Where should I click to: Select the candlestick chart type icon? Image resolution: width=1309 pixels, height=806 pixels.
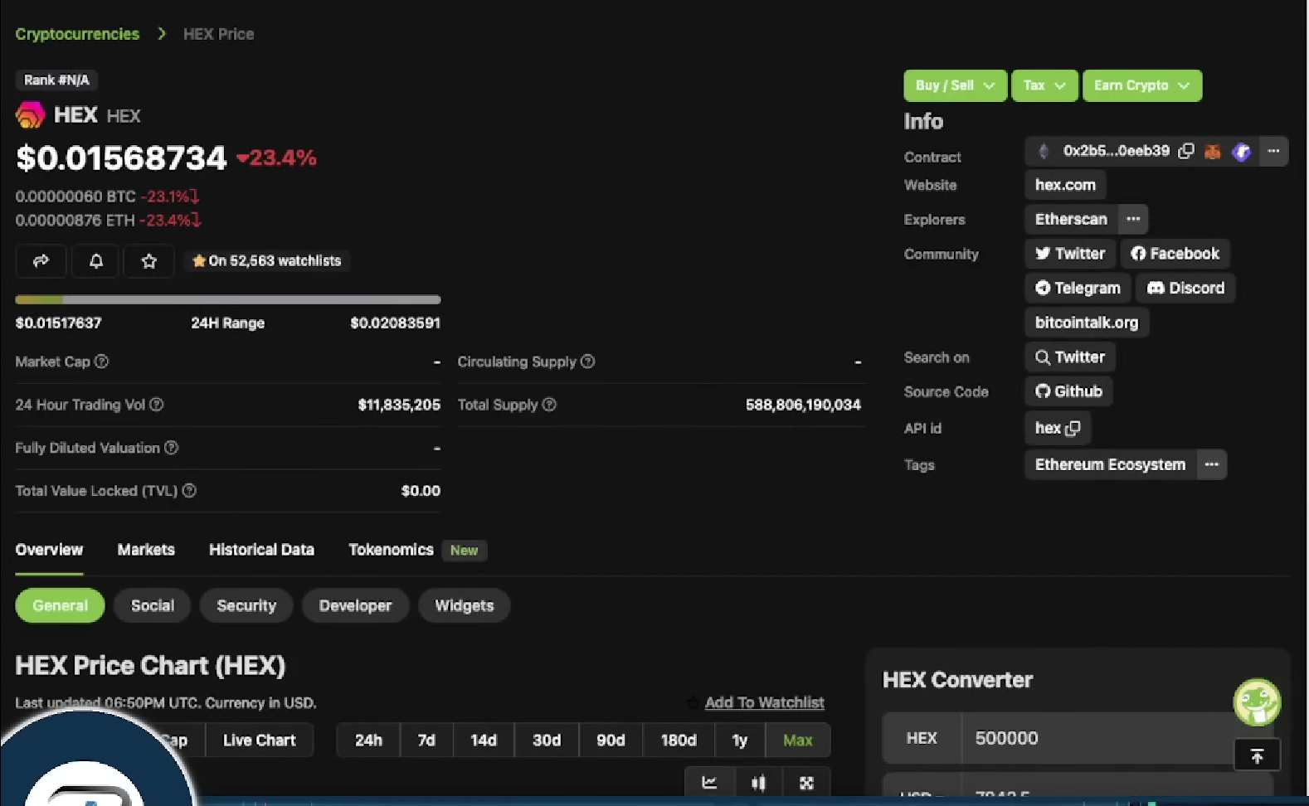tap(758, 783)
